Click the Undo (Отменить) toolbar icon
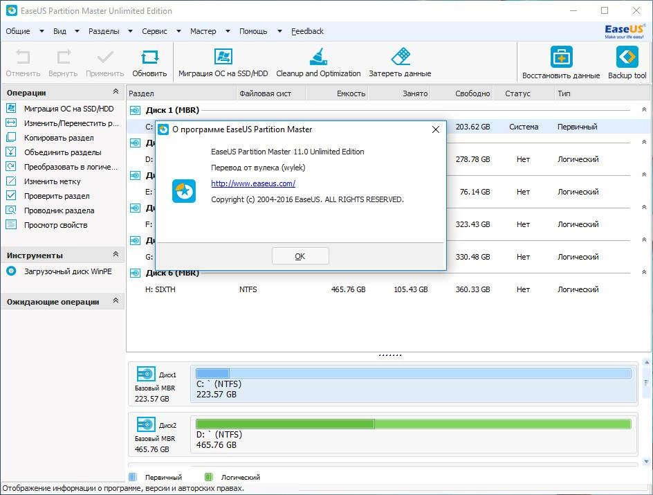Image resolution: width=653 pixels, height=495 pixels. tap(23, 57)
